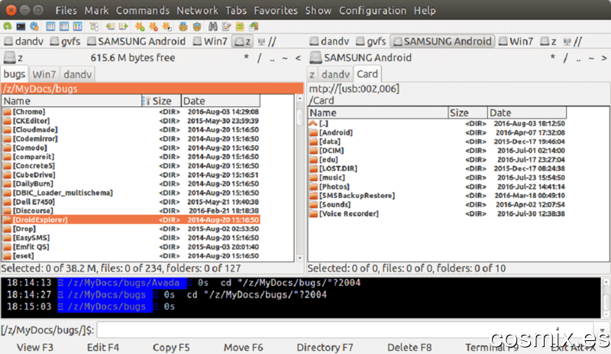Click the z drive button in left panel
Image resolution: width=611 pixels, height=354 pixels.
pyautogui.click(x=242, y=41)
